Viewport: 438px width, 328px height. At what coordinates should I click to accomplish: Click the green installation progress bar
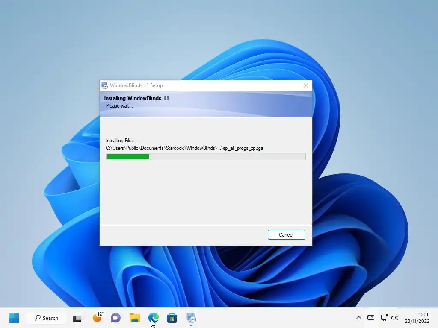point(206,156)
